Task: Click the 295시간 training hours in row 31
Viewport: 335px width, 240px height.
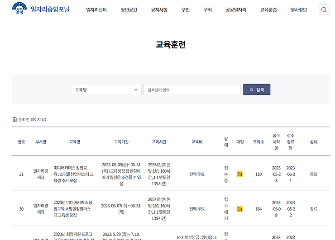Action: (159, 174)
